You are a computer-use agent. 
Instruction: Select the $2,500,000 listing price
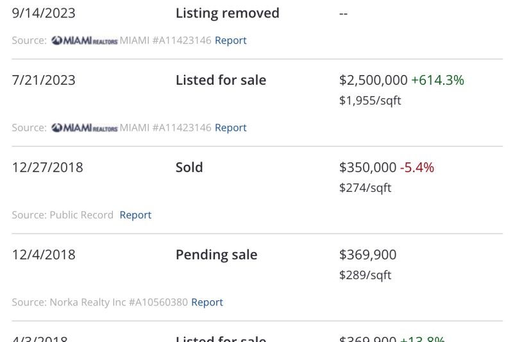coord(373,80)
